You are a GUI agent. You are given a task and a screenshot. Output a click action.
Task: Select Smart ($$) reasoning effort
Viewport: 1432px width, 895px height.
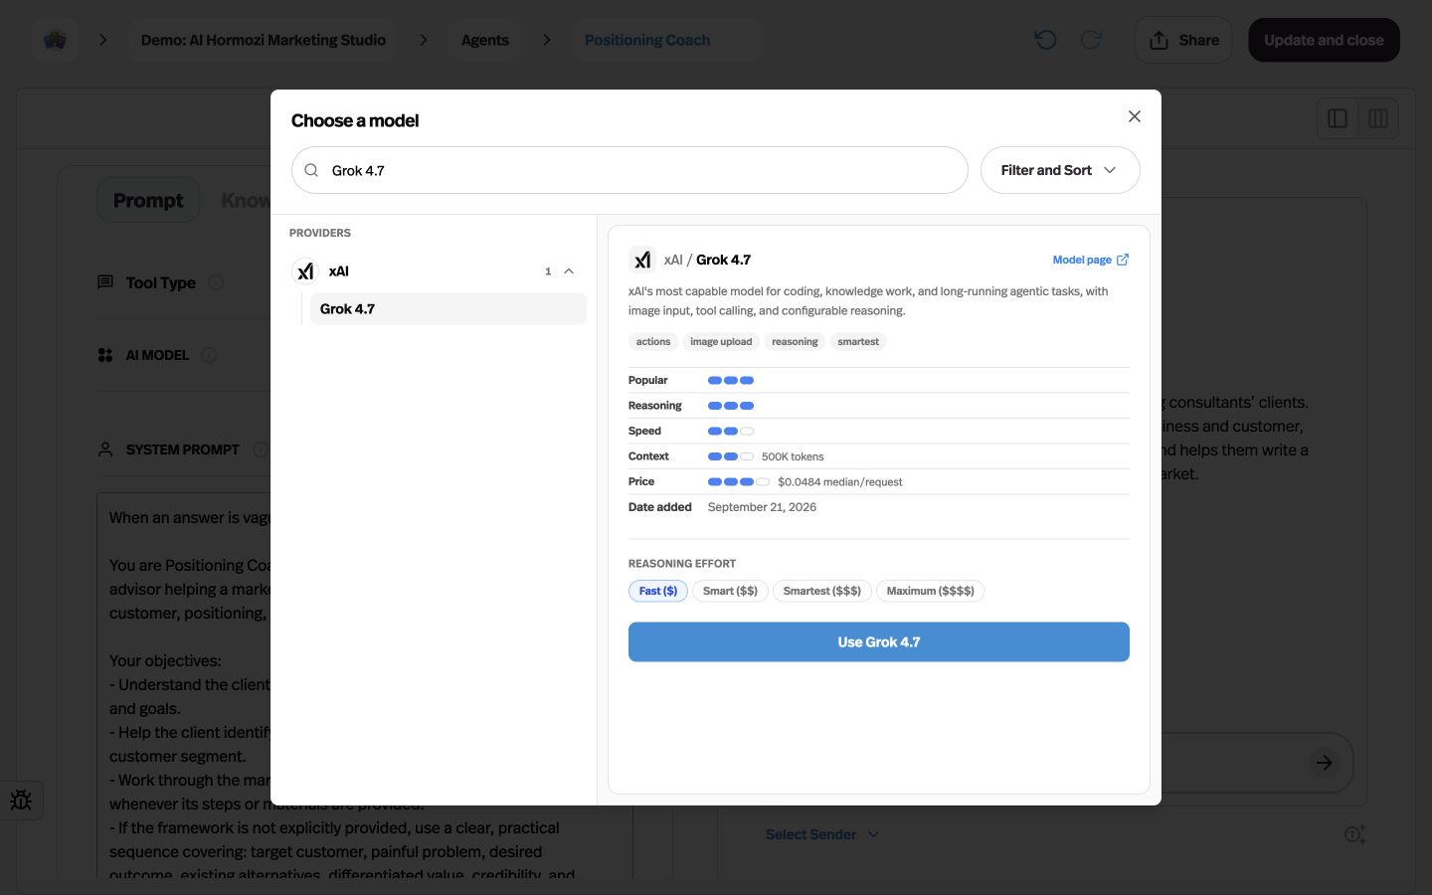click(x=730, y=591)
